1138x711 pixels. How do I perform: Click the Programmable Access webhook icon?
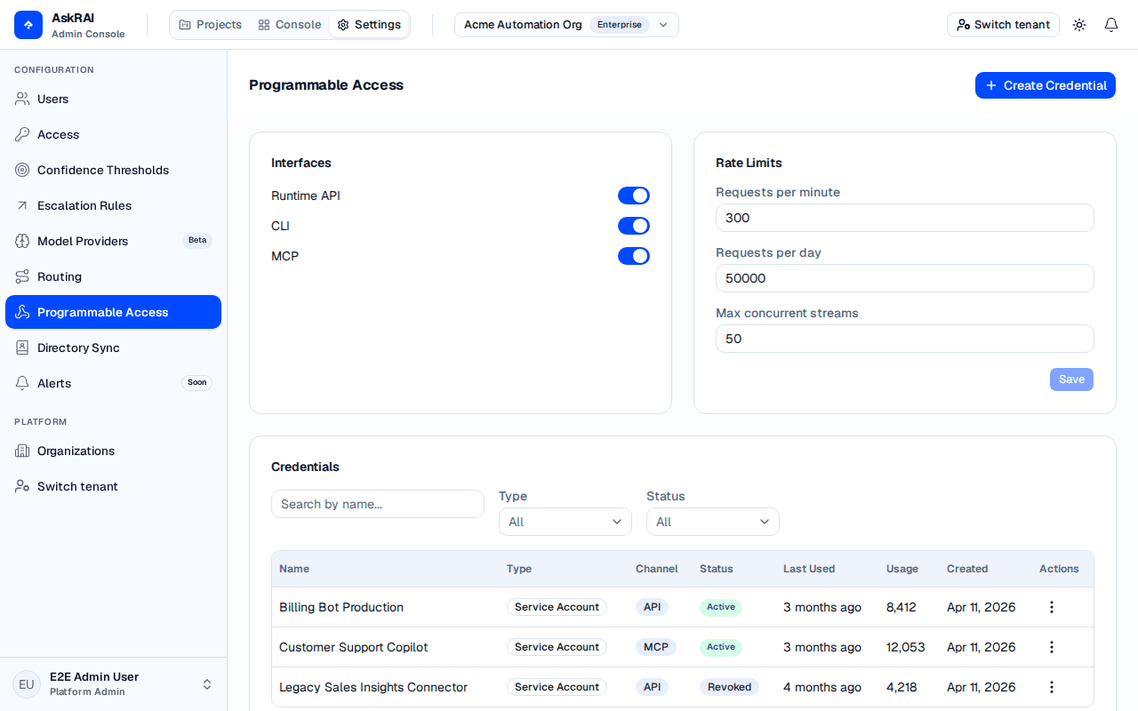(x=22, y=312)
